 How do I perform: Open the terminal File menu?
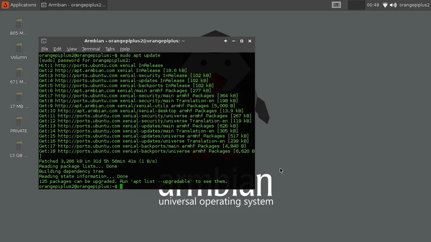[x=44, y=49]
